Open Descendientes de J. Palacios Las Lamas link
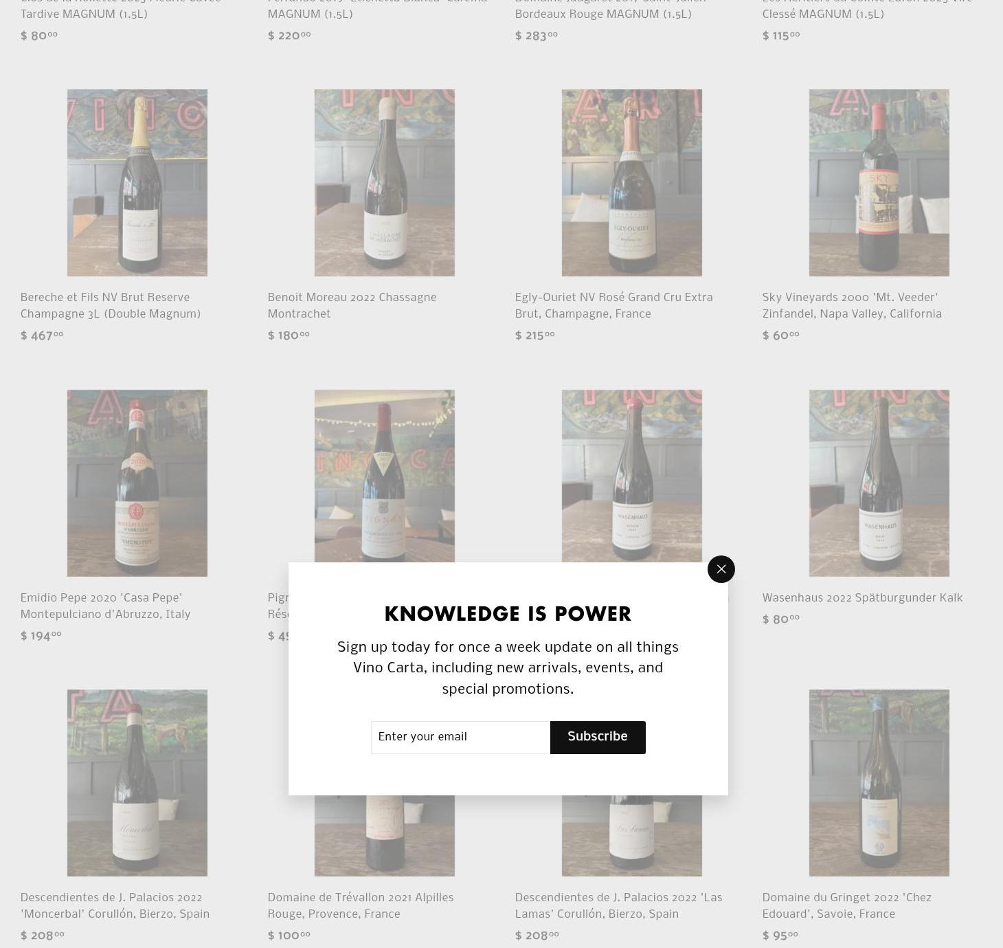 [x=618, y=906]
